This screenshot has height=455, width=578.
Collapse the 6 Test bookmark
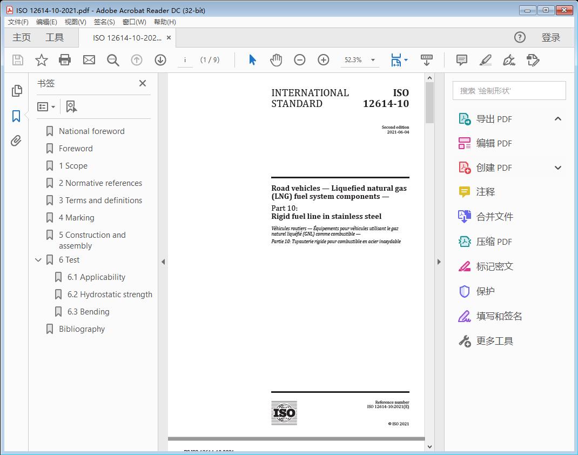coord(38,260)
